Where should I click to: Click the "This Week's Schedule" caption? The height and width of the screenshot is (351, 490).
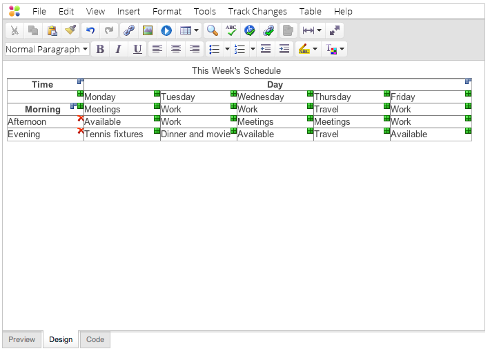click(236, 70)
